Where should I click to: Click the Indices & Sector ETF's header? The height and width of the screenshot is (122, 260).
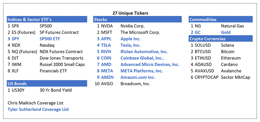pyautogui.click(x=30, y=19)
